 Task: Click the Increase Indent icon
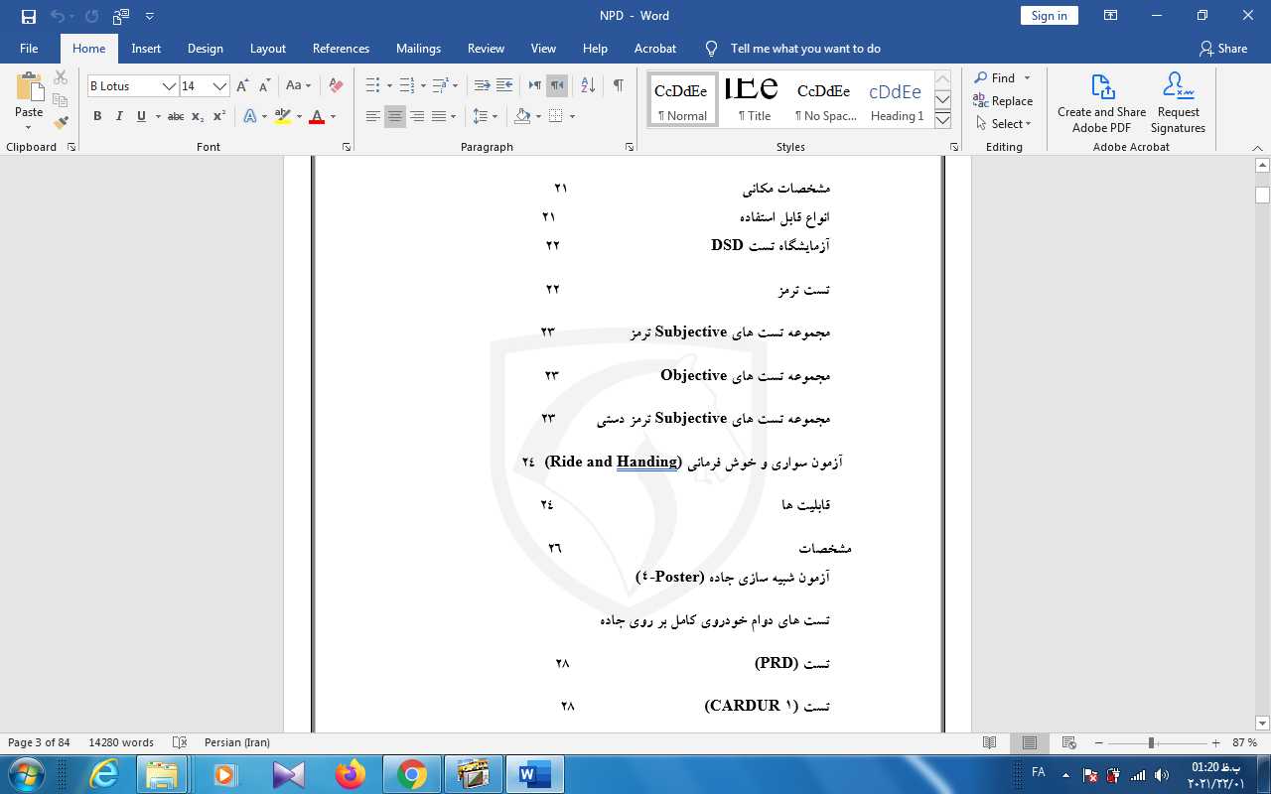click(x=504, y=85)
